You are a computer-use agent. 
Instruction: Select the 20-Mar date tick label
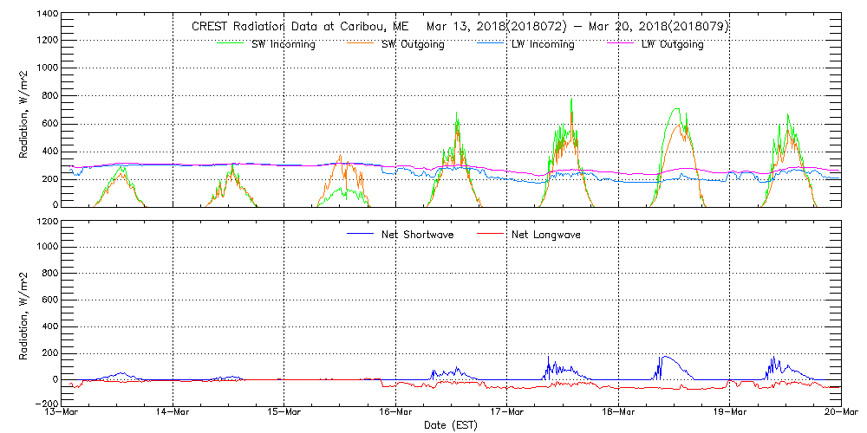840,413
